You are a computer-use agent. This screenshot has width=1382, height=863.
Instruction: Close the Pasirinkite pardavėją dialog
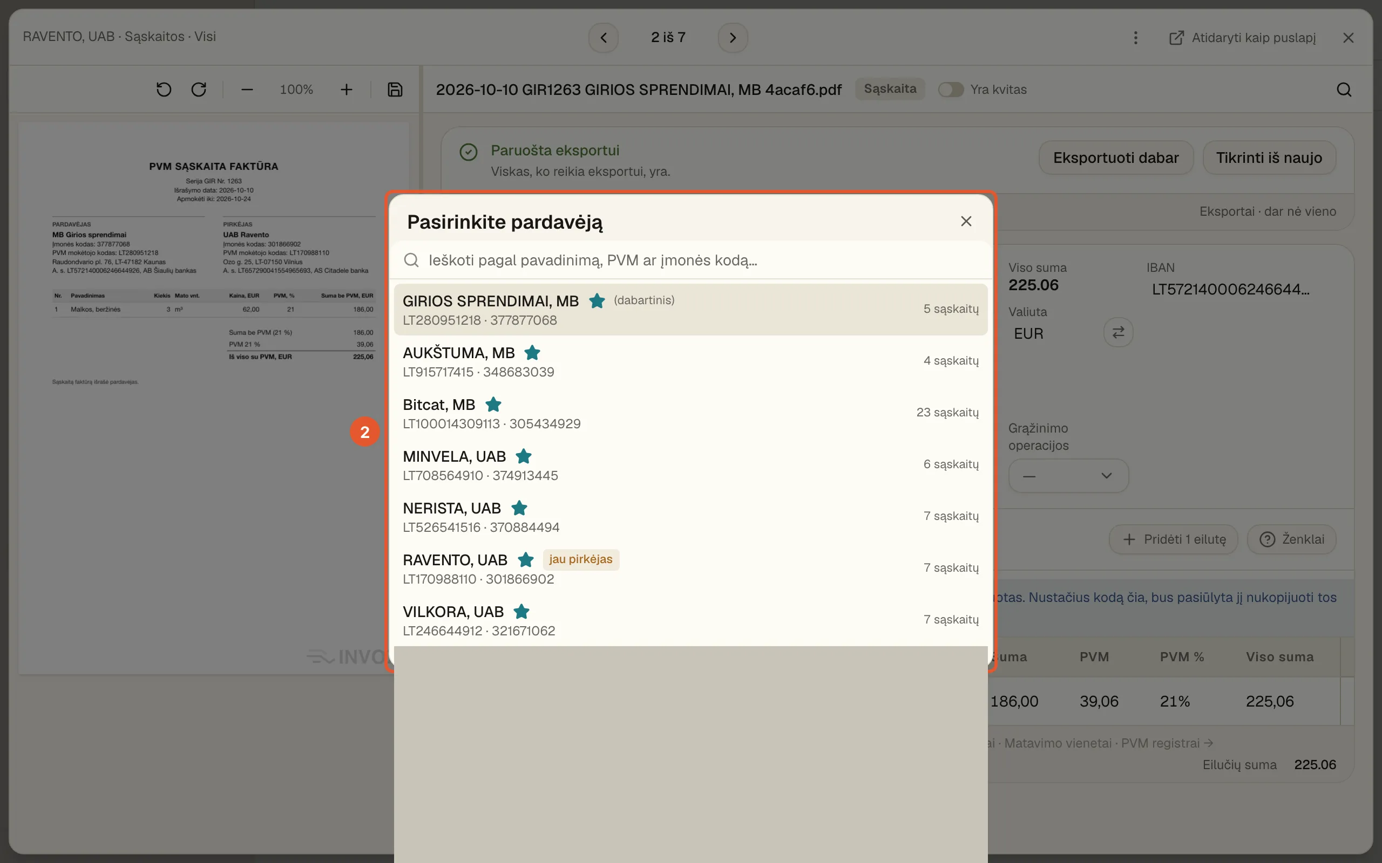[966, 221]
